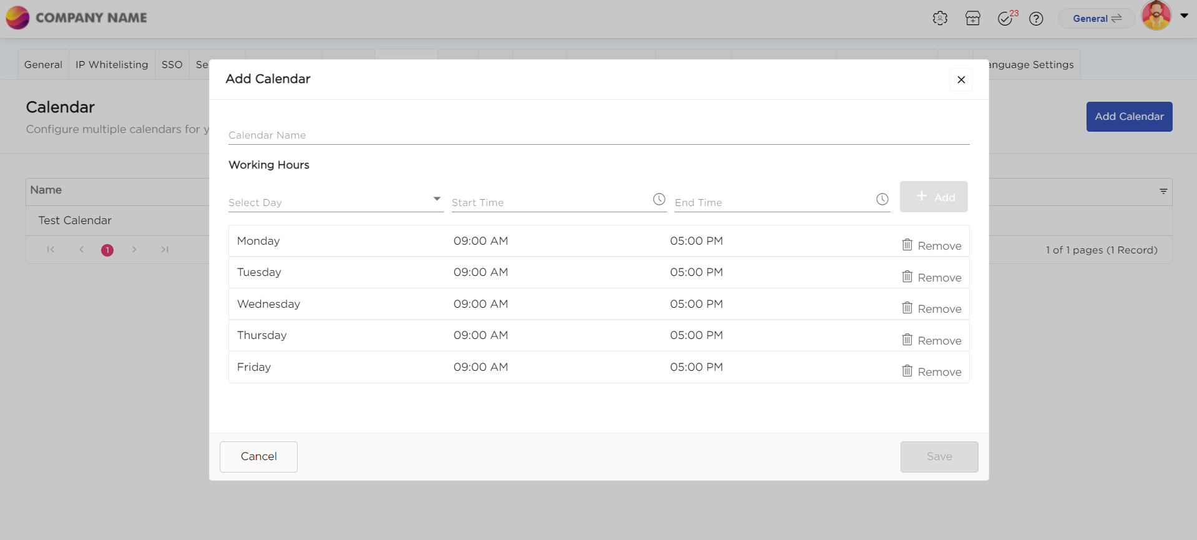This screenshot has height=540, width=1197.
Task: Open the marketplace store icon
Action: [972, 19]
